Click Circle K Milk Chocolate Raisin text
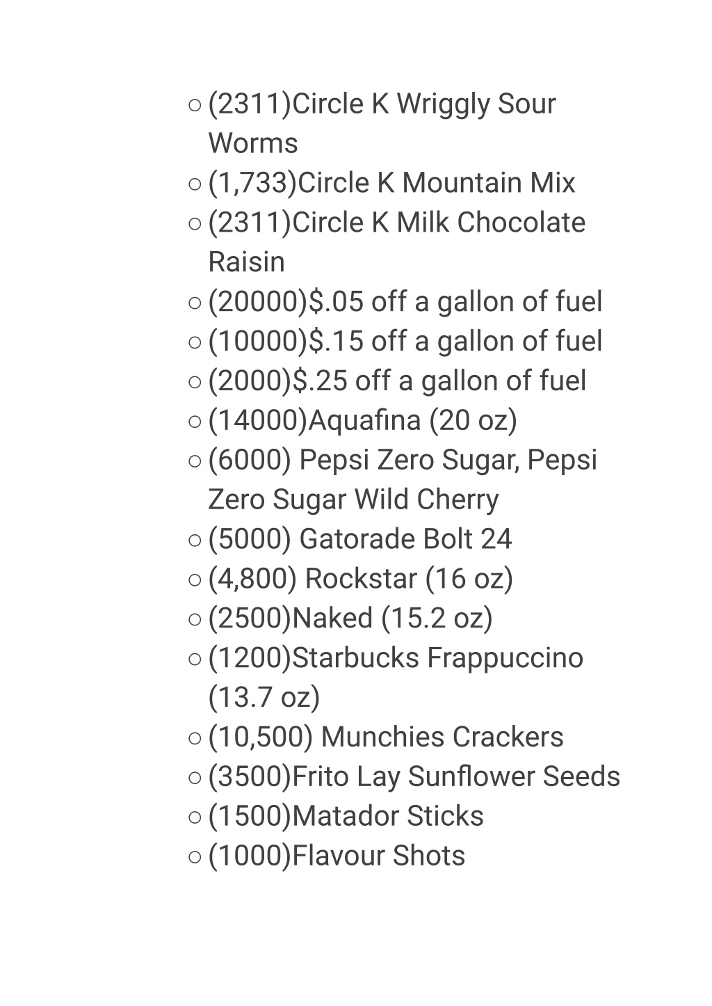The width and height of the screenshot is (712, 1006). [396, 242]
